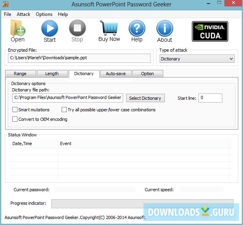This screenshot has width=243, height=225.
Task: Click the Dictionary file path field
Action: point(68,98)
